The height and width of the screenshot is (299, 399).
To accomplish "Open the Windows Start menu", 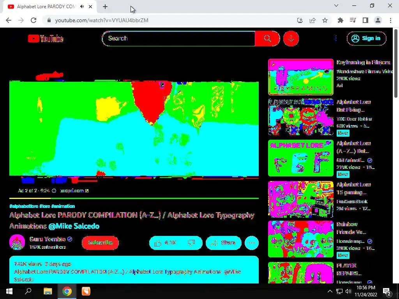I will 9,291.
